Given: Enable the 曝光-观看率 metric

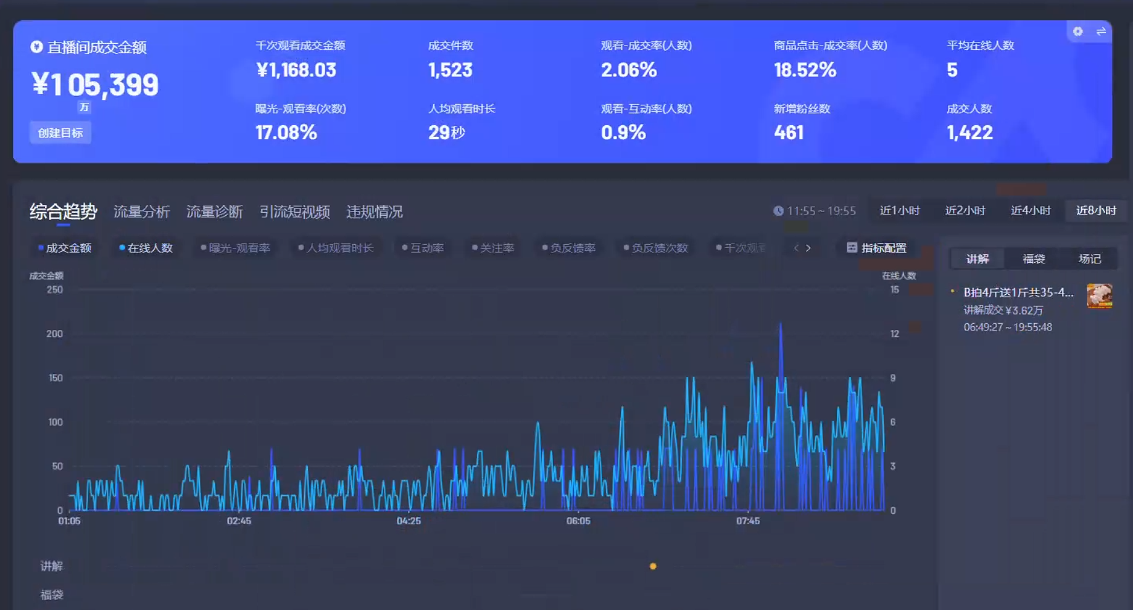Looking at the screenshot, I should [x=236, y=248].
